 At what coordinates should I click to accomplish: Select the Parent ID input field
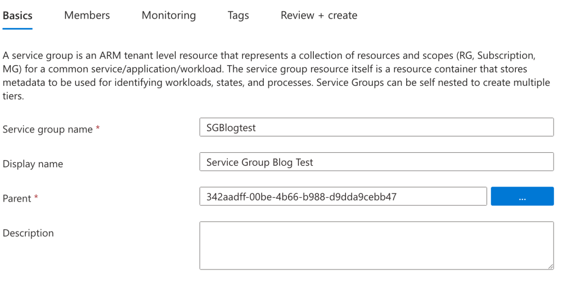(x=343, y=197)
